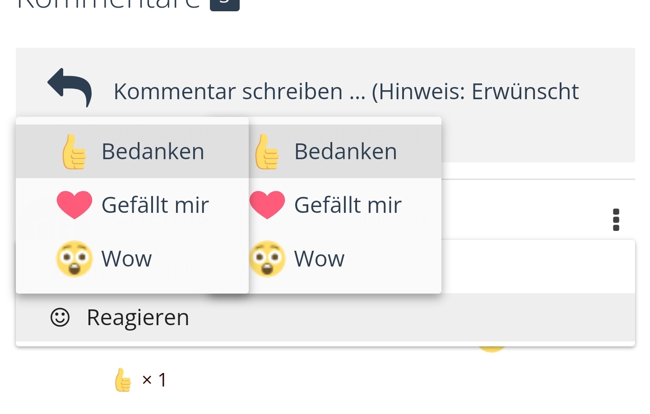Choose 'Gefällt mir' text in left menu

155,205
